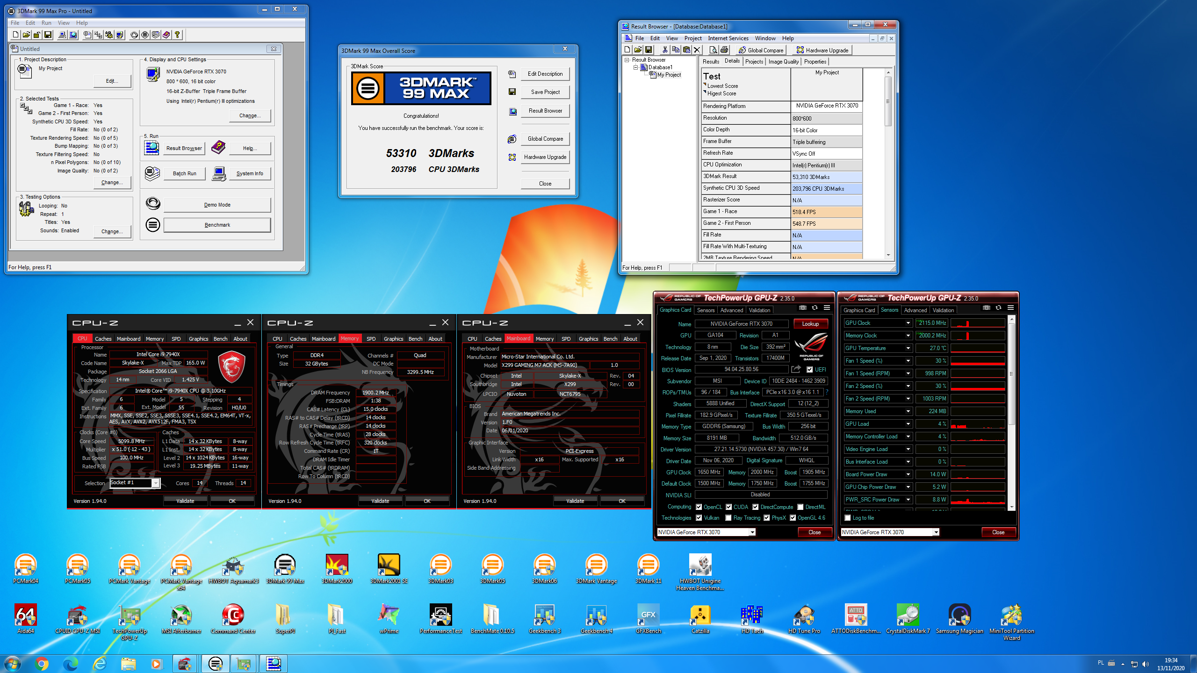
Task: Click the Result Browser details vertical scrollbar
Action: click(x=888, y=163)
